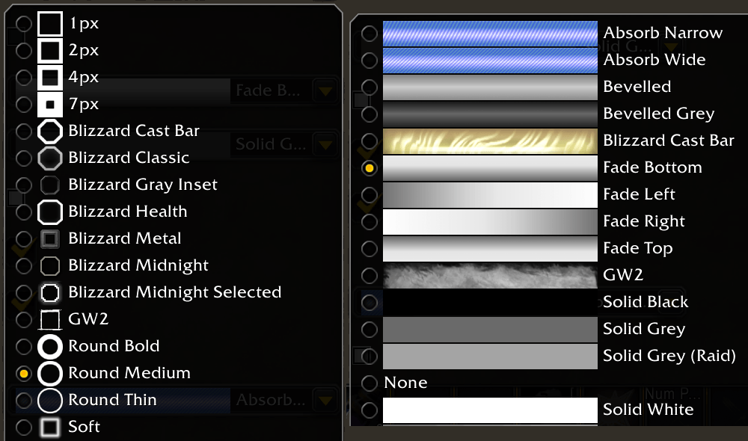The image size is (748, 441).
Task: Click the Blizzard Midnight border icon
Action: (50, 265)
